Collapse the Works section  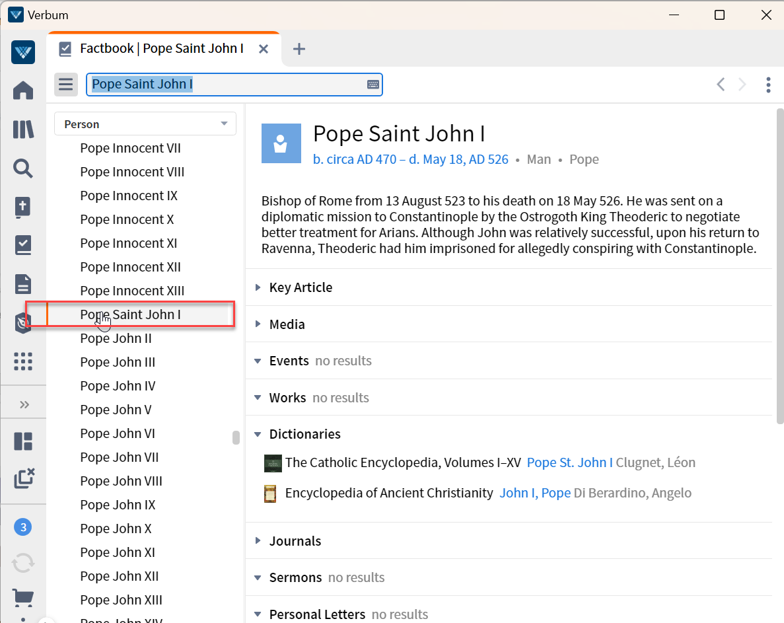point(258,398)
